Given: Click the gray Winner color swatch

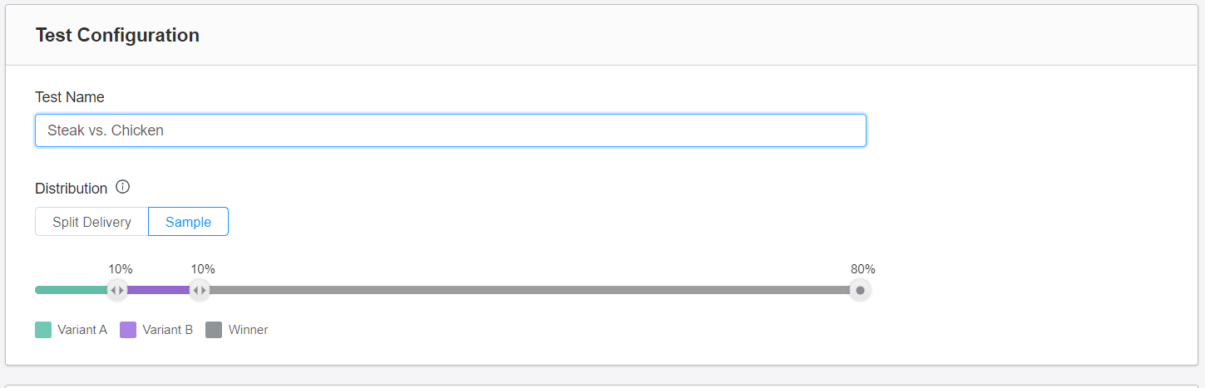Looking at the screenshot, I should (214, 330).
